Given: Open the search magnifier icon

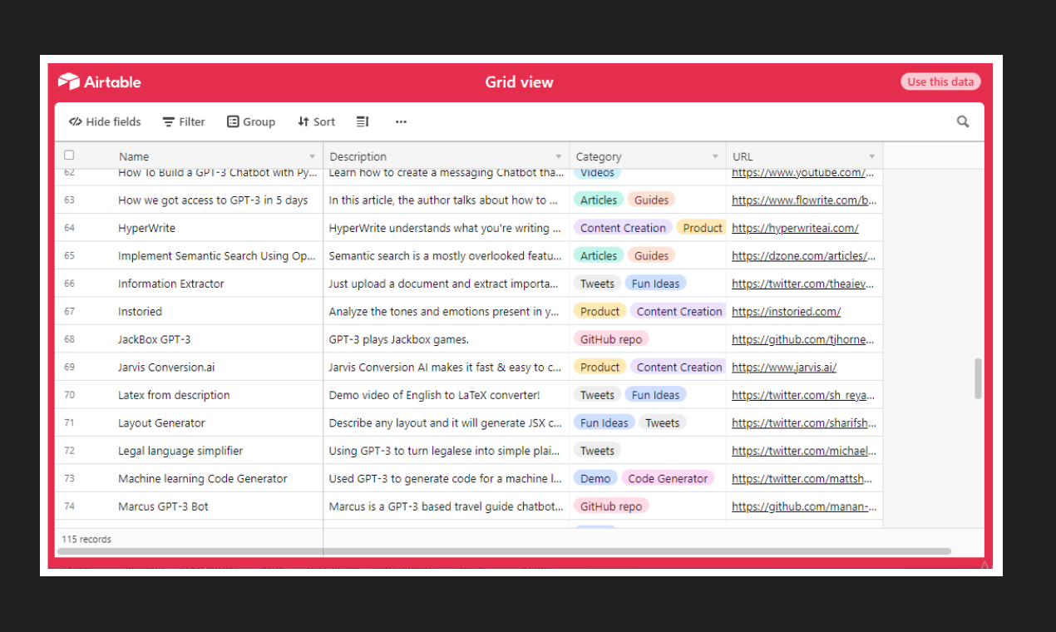Looking at the screenshot, I should pos(963,121).
